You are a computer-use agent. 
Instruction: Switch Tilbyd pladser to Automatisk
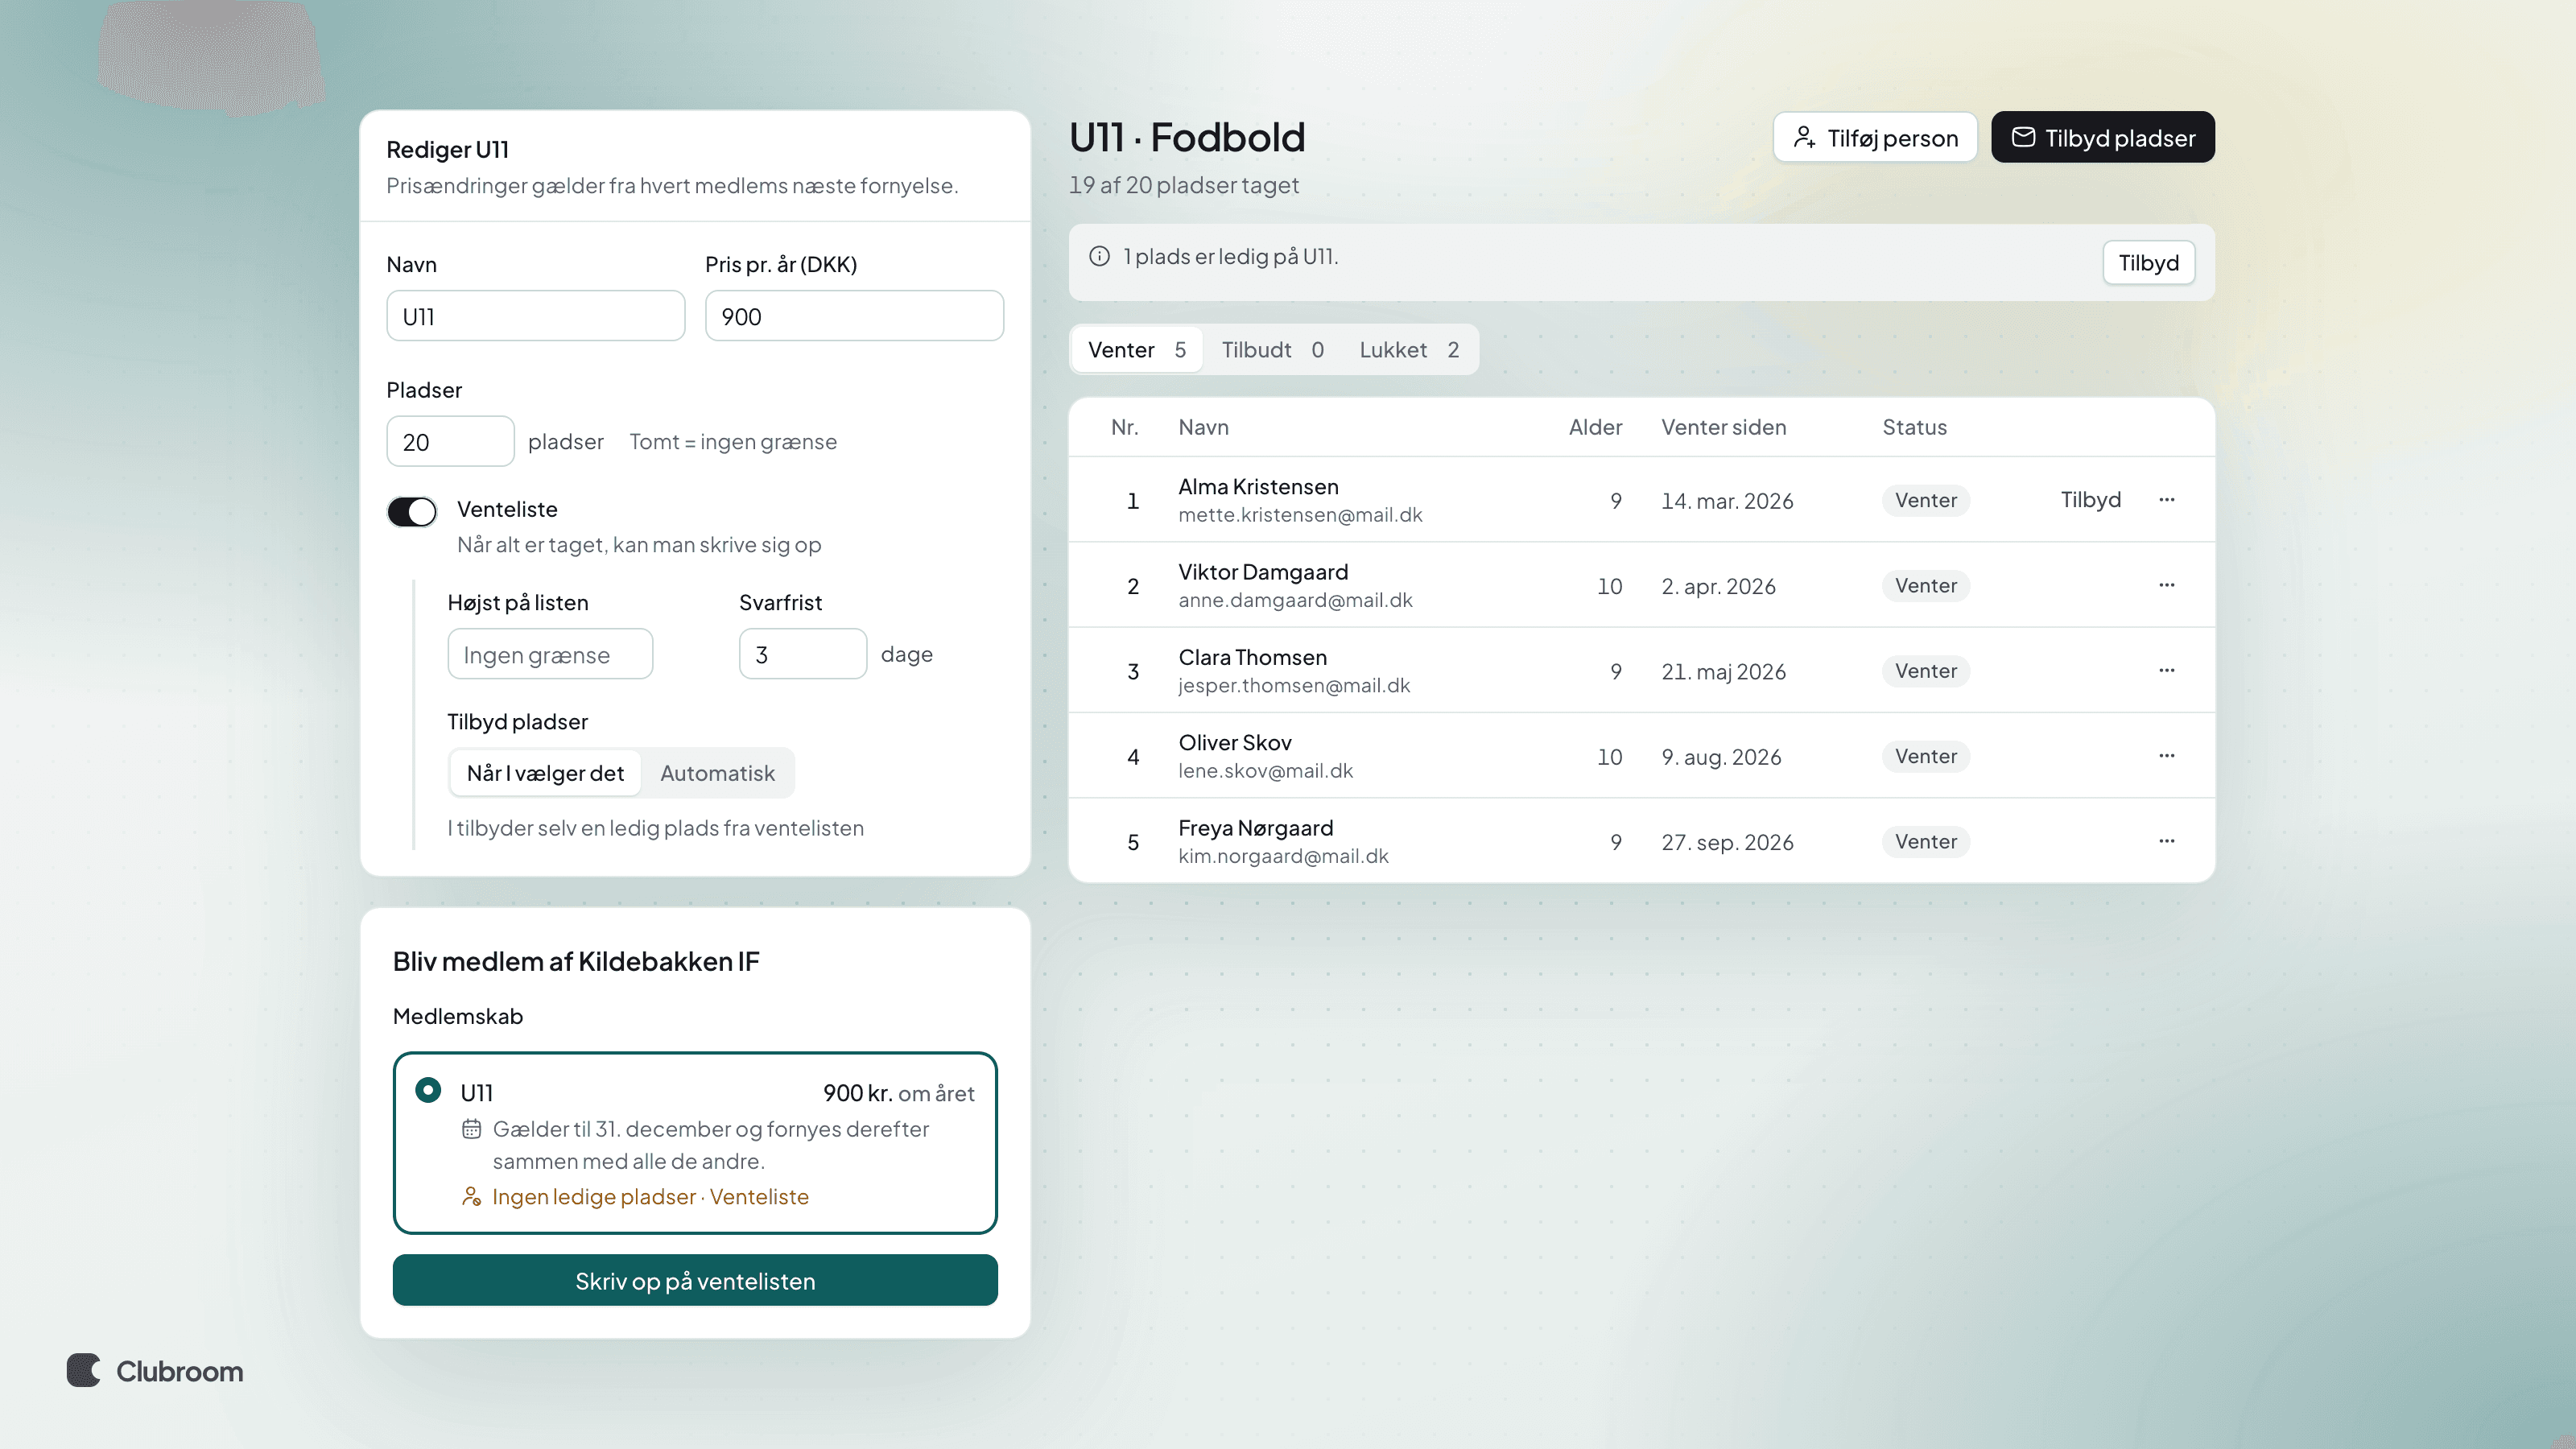pos(717,773)
